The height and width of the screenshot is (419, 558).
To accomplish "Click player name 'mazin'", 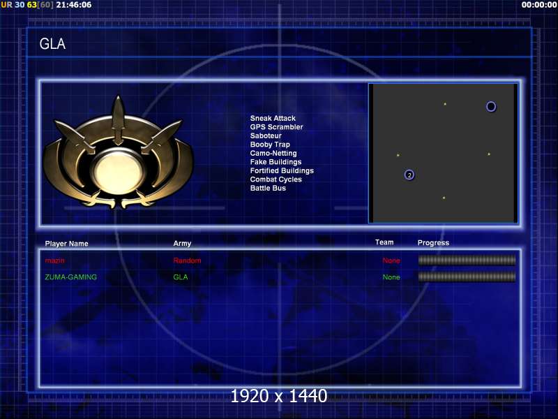I will [x=55, y=260].
